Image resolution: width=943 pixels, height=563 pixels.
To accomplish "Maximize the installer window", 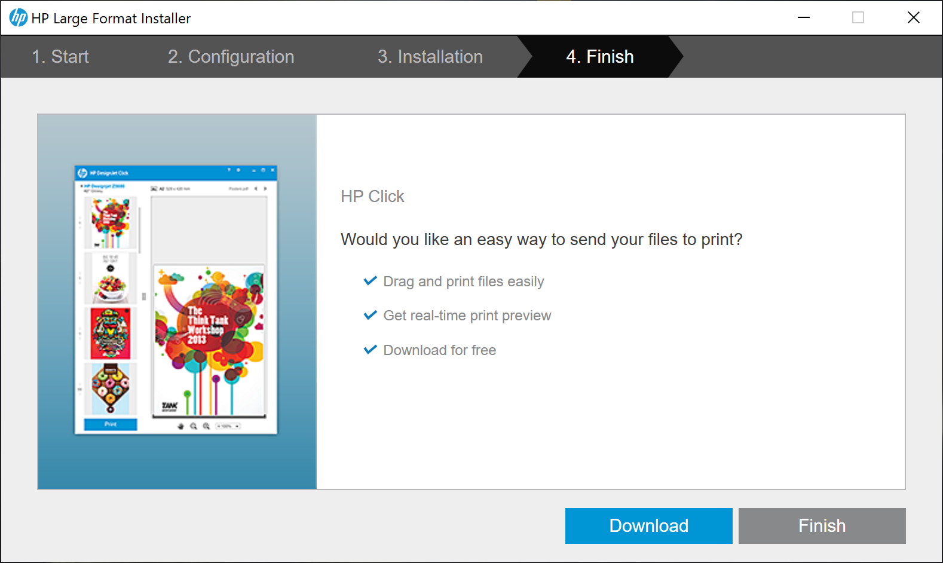I will tap(858, 18).
